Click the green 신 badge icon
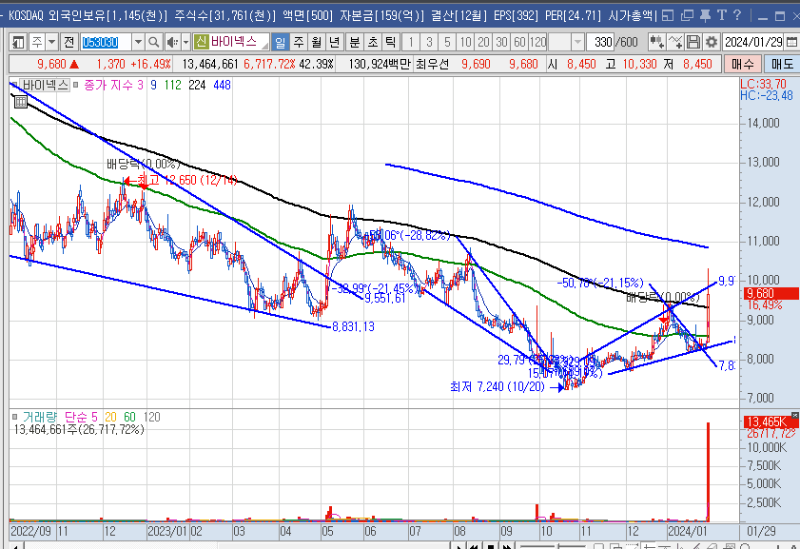Viewport: 800px width, 549px height. tap(201, 42)
